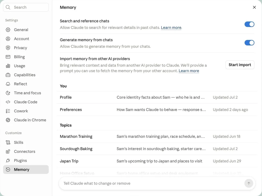This screenshot has height=196, width=262.
Task: Select the Memory sidebar item
Action: pyautogui.click(x=26, y=169)
